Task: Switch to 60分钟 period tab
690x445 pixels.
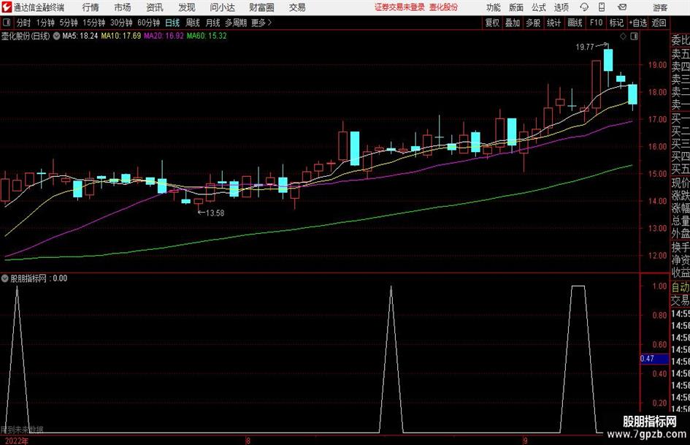Action: [x=148, y=23]
